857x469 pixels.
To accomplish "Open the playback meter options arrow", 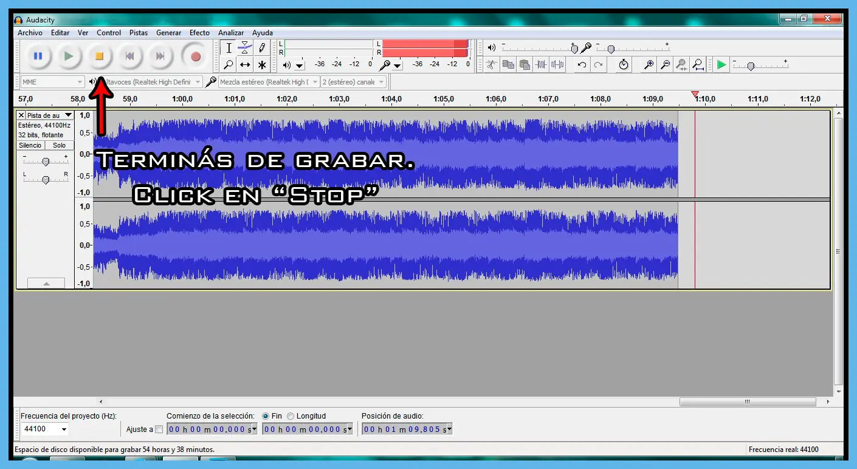I will [300, 66].
